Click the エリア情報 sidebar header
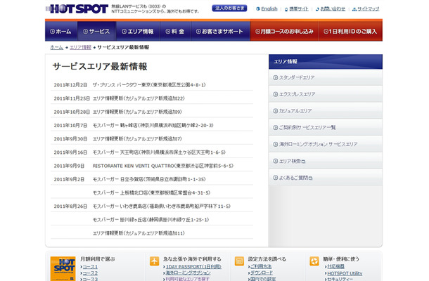The image size is (429, 281). (326, 62)
